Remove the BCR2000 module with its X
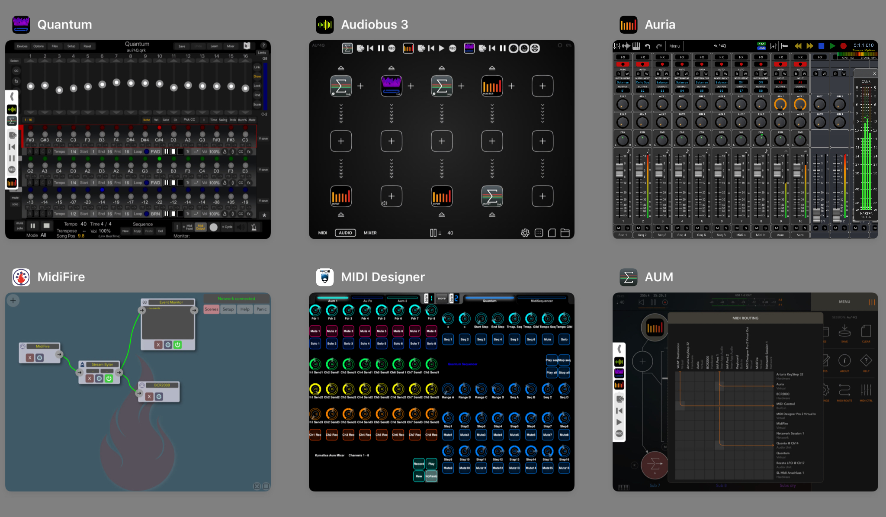The width and height of the screenshot is (886, 517). pos(149,396)
